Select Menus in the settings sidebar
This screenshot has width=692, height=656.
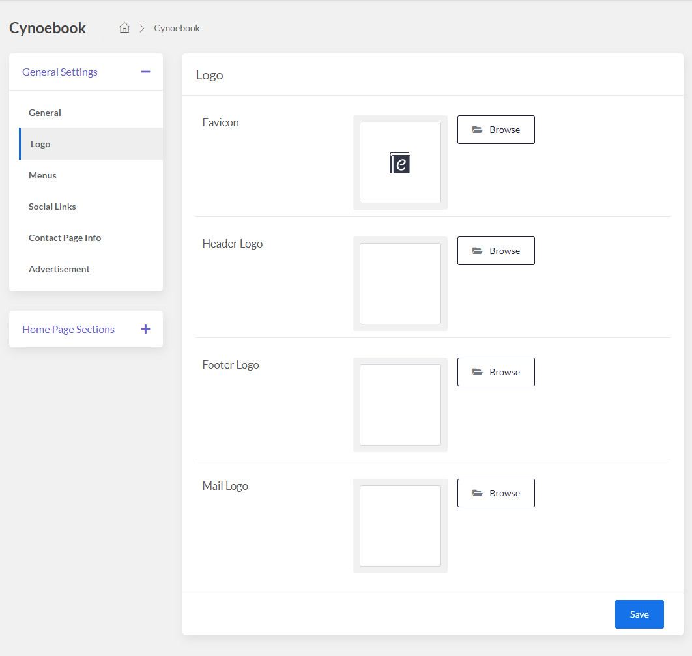point(42,175)
